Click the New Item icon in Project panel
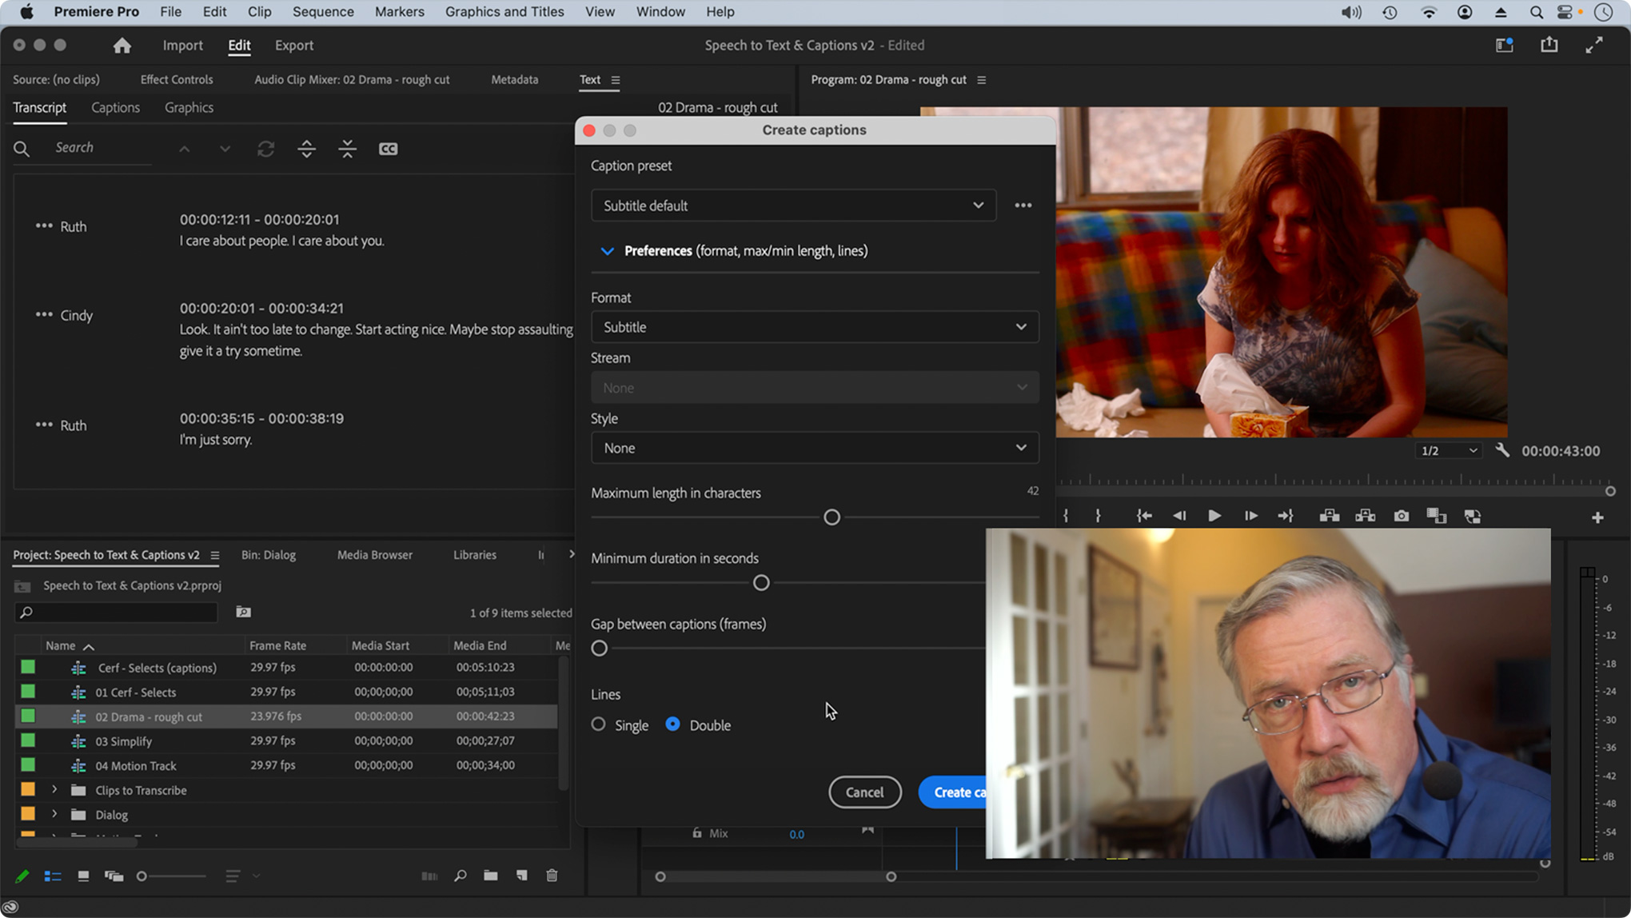The width and height of the screenshot is (1631, 918). (521, 876)
